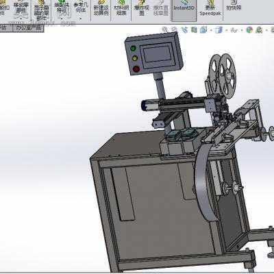The image size is (274, 274).
Task: Click New Motion Study (新建运动算例)
Action: [x=101, y=9]
